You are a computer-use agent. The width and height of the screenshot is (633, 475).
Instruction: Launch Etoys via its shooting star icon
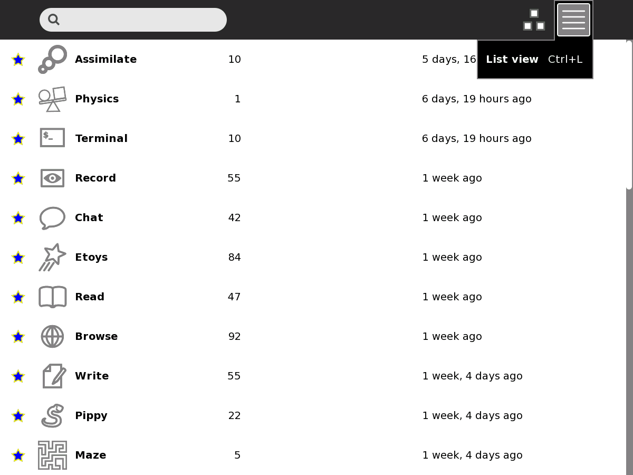point(52,257)
